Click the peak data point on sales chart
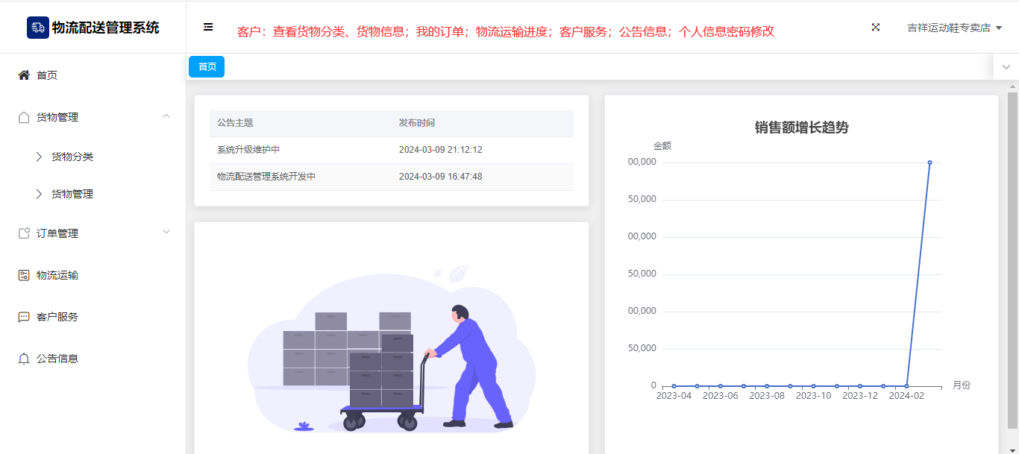Viewport: 1019px width, 454px height. (x=929, y=163)
